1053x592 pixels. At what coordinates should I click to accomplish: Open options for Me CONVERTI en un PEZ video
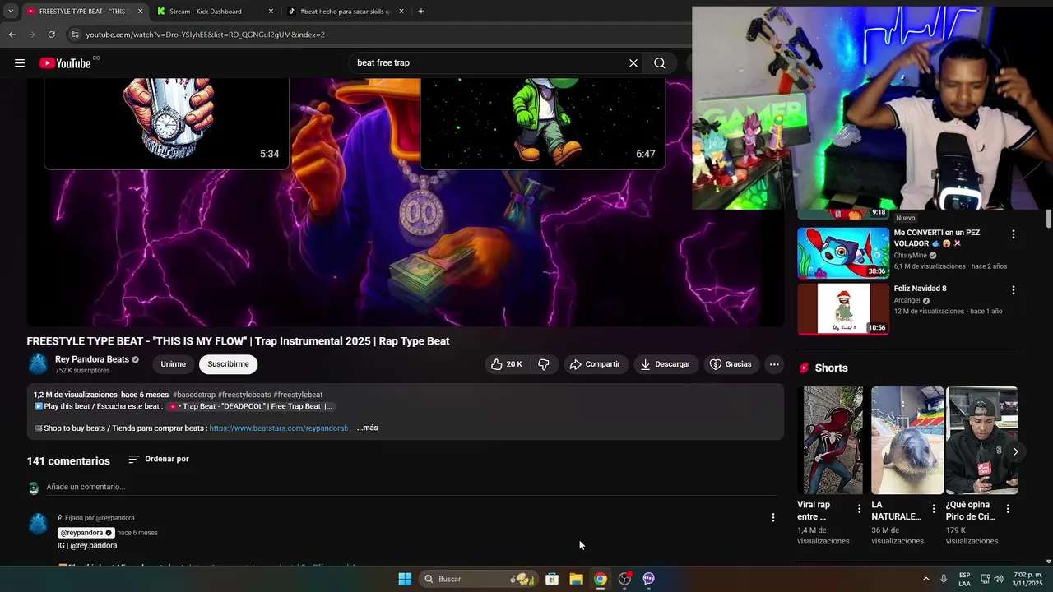click(x=1013, y=234)
